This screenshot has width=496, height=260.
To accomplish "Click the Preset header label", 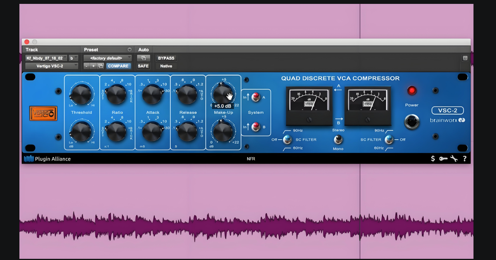I will (91, 50).
